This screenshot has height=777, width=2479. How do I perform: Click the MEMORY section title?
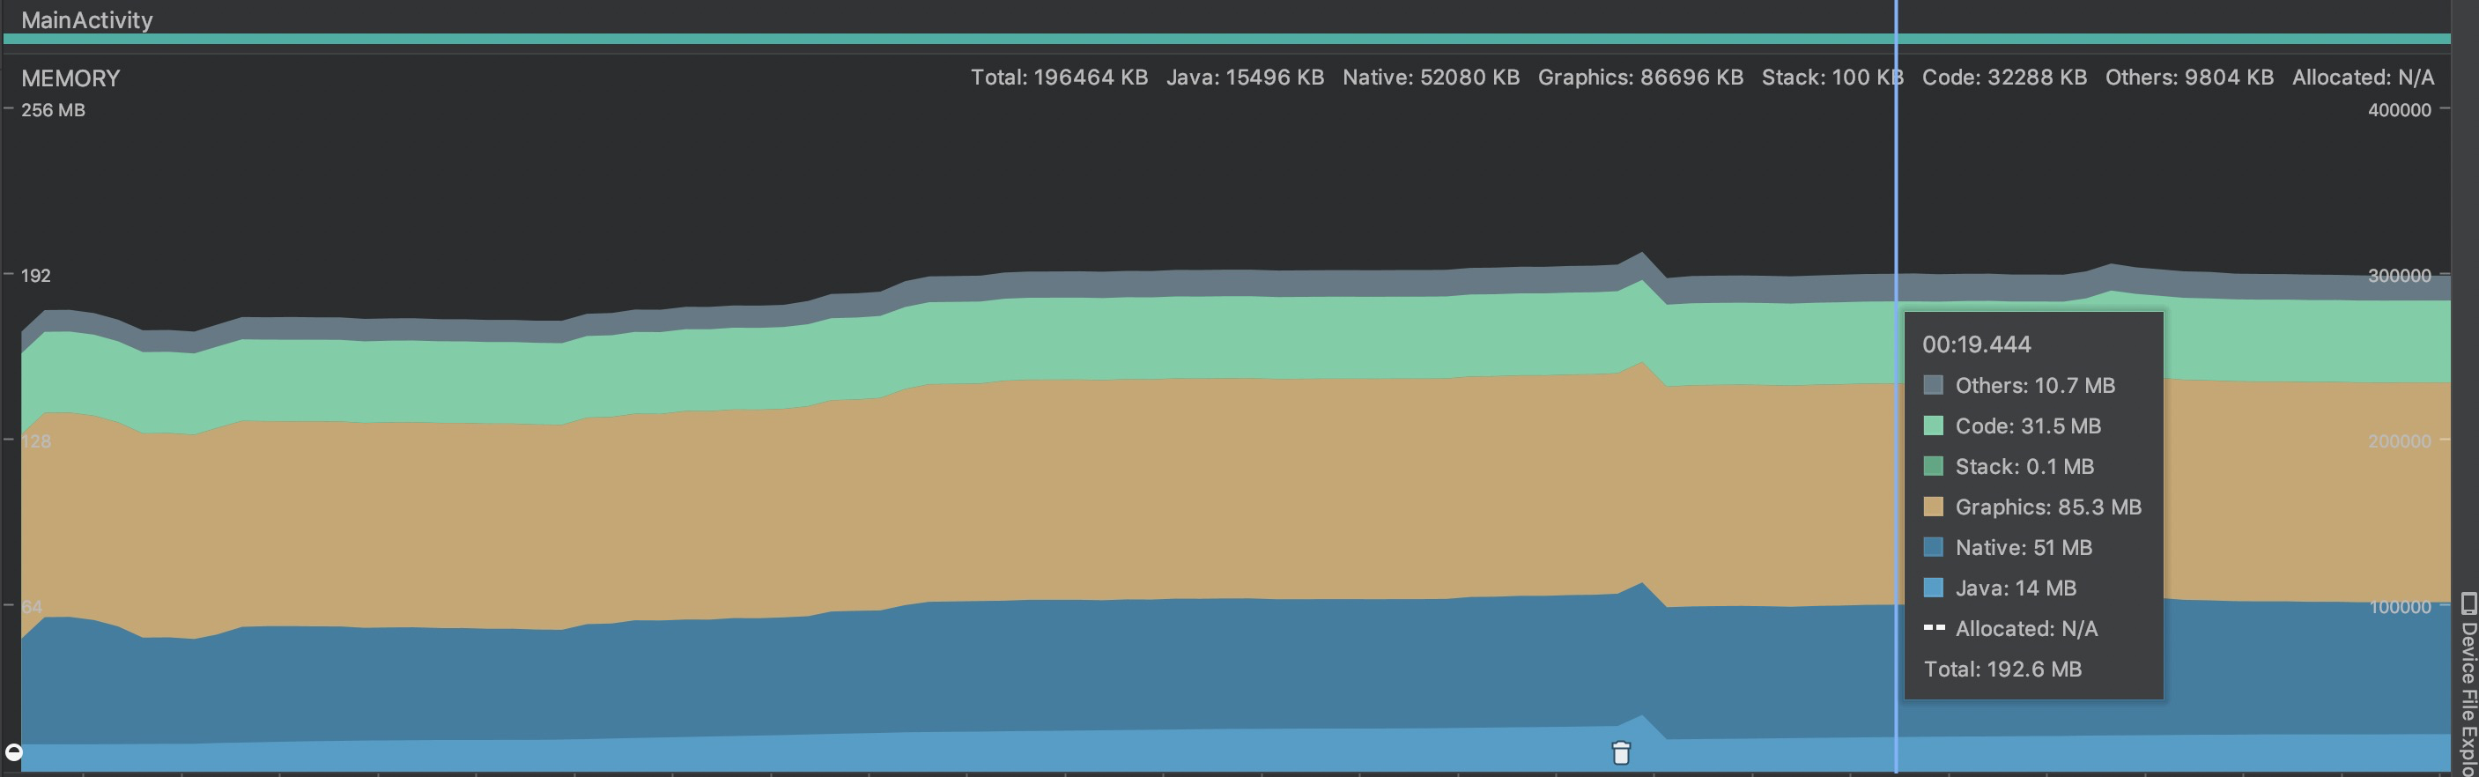pyautogui.click(x=70, y=78)
